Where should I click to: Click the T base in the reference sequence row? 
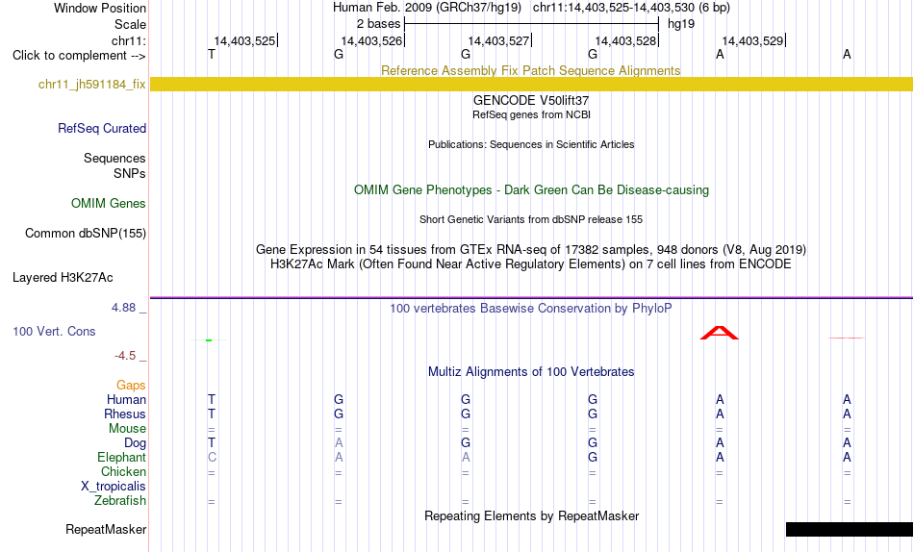coord(212,54)
